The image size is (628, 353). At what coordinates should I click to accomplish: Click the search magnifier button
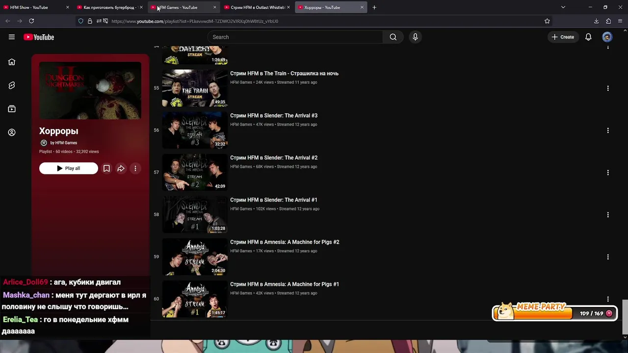(393, 37)
